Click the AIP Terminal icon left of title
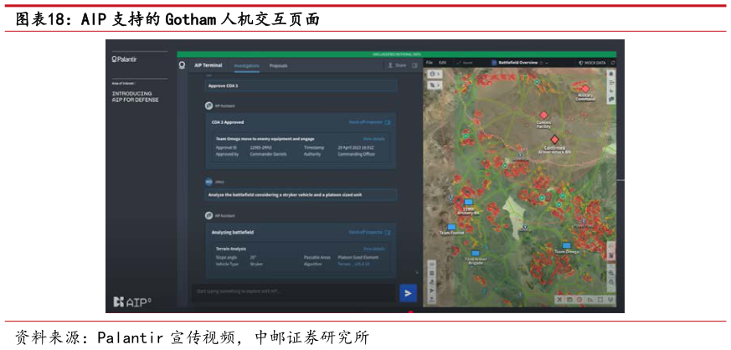Image resolution: width=731 pixels, height=350 pixels. (183, 64)
